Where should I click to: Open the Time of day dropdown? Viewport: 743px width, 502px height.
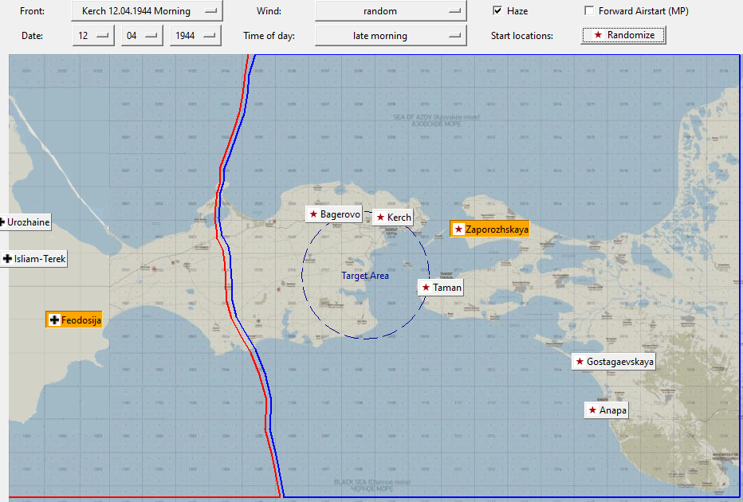(x=391, y=36)
